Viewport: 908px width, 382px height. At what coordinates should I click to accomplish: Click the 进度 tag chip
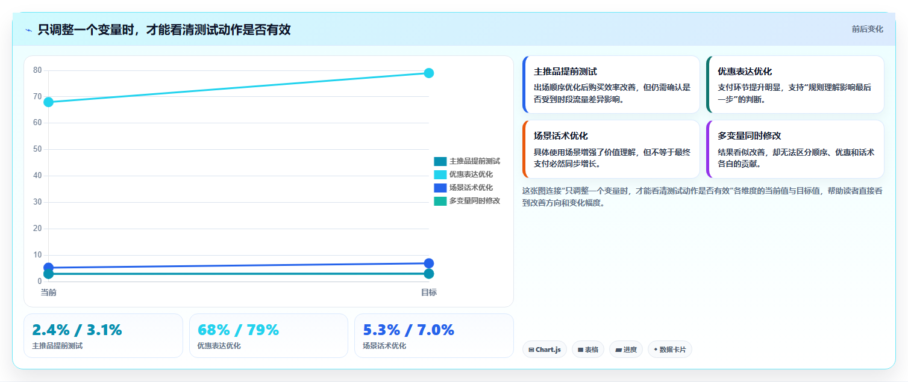click(625, 350)
